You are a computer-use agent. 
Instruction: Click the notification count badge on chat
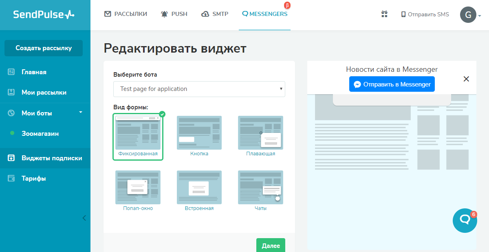tap(474, 214)
